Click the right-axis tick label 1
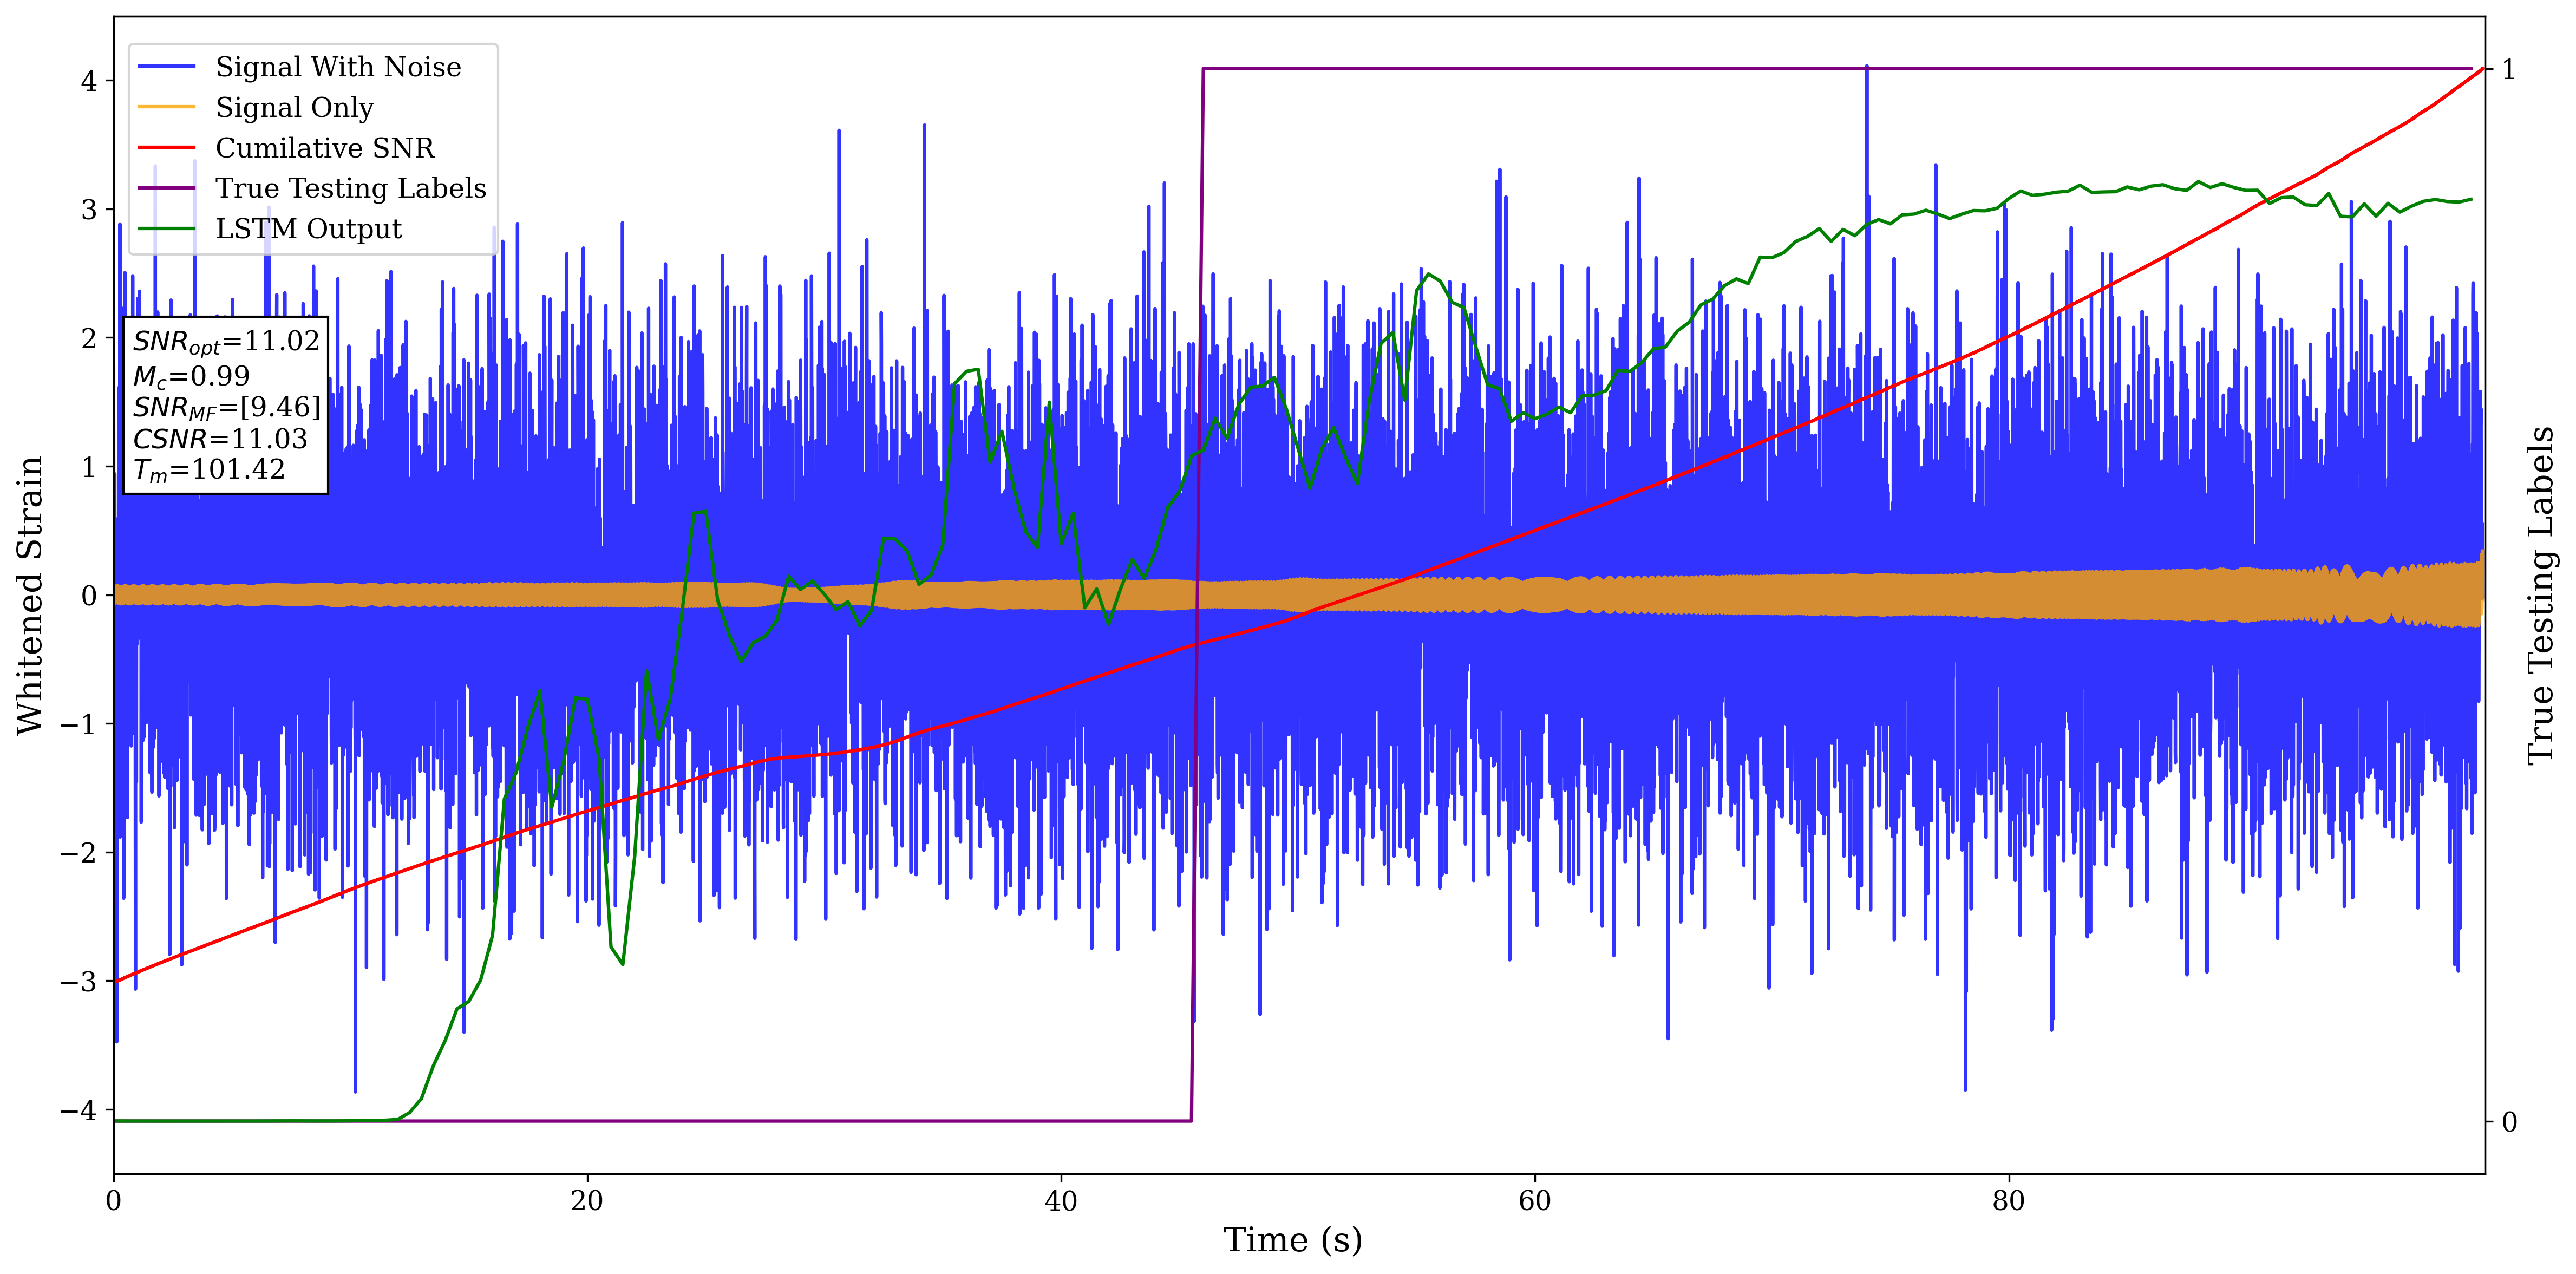2576x1274 pixels. [x=2508, y=70]
